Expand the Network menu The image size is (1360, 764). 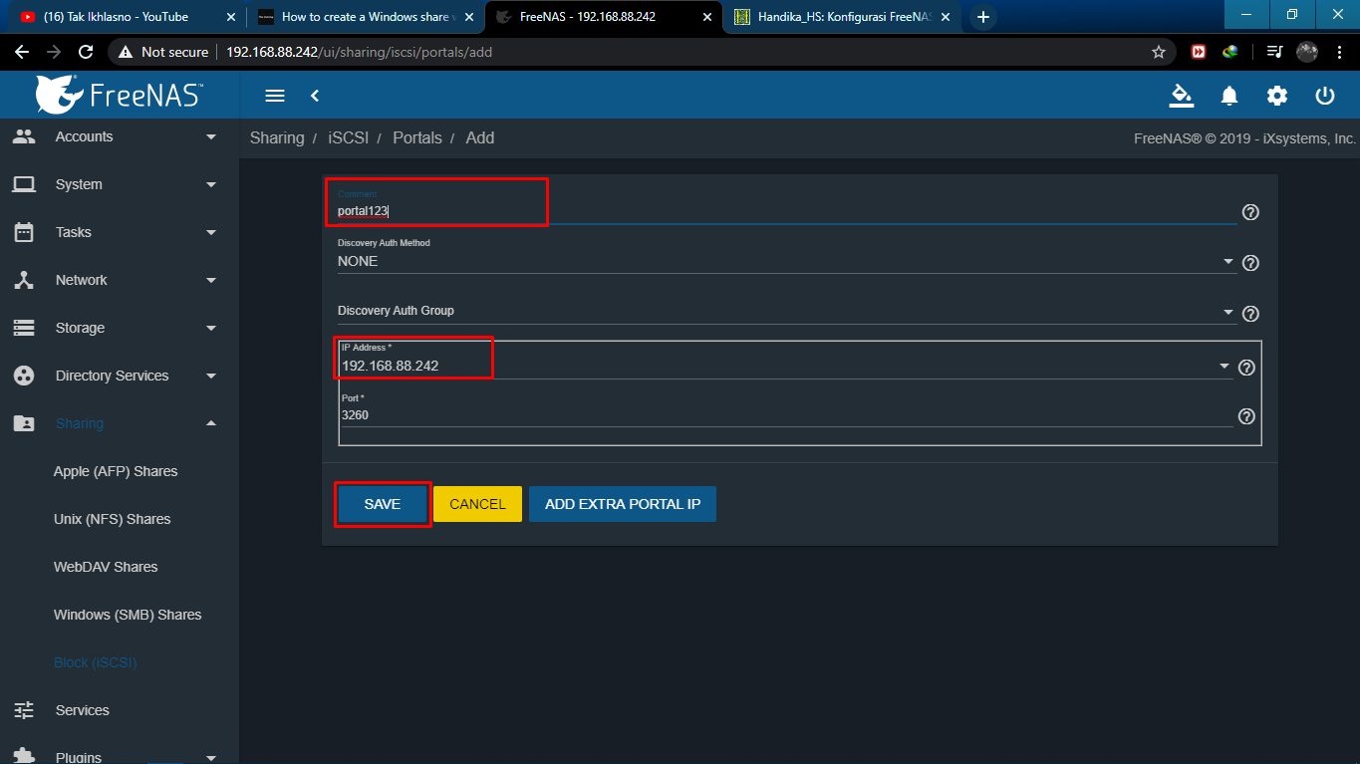pos(211,280)
